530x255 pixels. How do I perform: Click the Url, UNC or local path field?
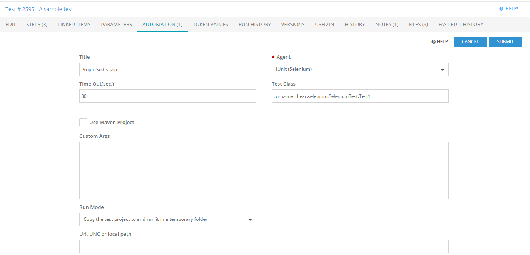(264, 246)
